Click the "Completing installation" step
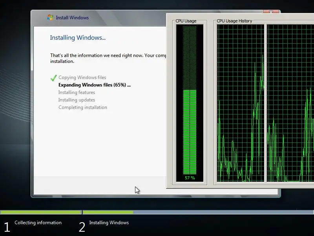 point(83,107)
